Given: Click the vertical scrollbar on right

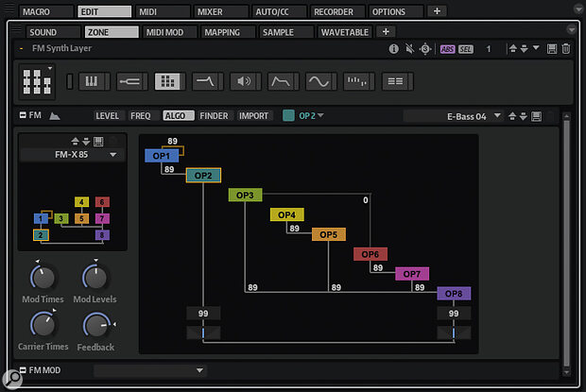Looking at the screenshot, I should click(566, 243).
